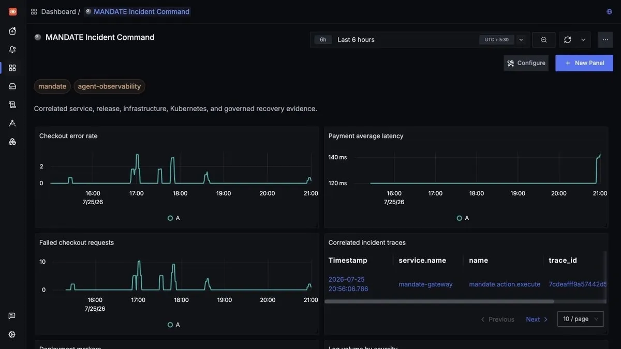This screenshot has width=621, height=349.
Task: Click the UTC + 5:30 timezone badge
Action: 497,40
